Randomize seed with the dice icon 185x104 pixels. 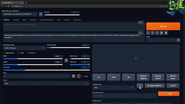(73, 76)
